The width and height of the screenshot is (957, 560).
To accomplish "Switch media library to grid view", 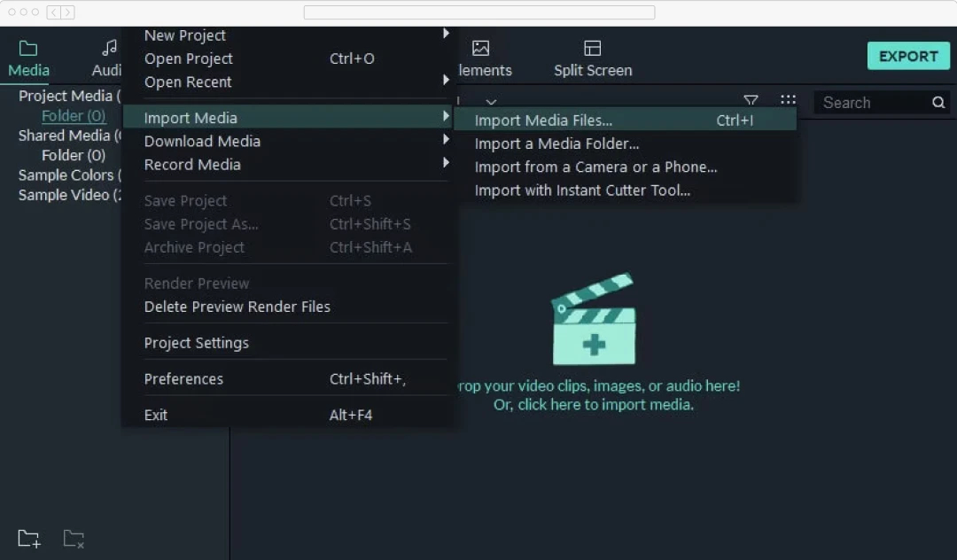I will pos(789,100).
